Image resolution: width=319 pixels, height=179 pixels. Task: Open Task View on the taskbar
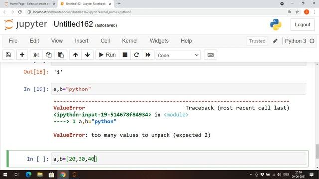point(16,175)
